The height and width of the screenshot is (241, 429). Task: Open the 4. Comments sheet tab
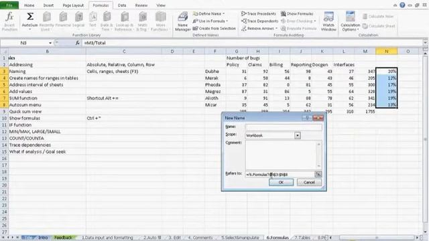(200, 238)
